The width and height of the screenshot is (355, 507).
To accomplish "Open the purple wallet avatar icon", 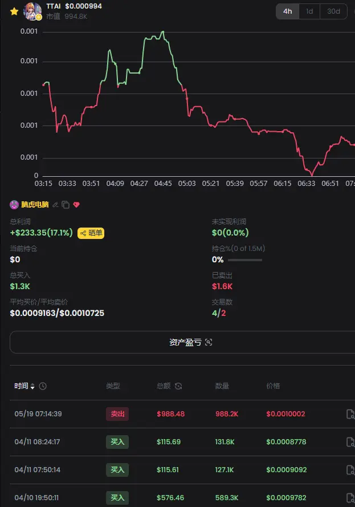I will click(x=14, y=204).
